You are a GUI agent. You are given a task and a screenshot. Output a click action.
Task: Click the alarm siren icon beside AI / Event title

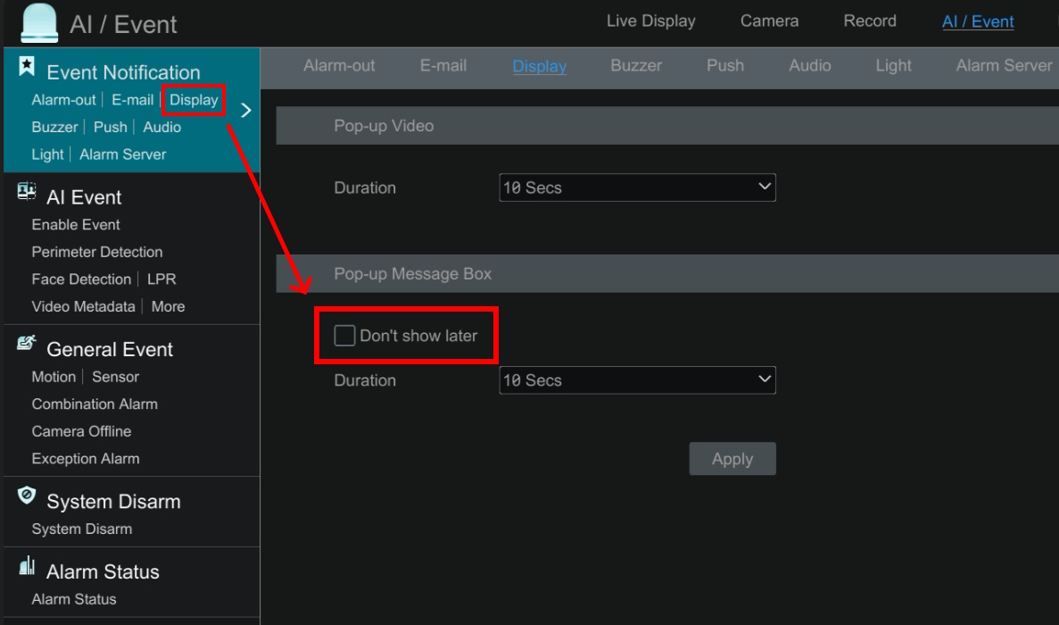(38, 22)
